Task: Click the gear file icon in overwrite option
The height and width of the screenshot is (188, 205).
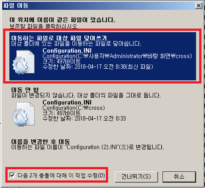Action: [x=23, y=62]
